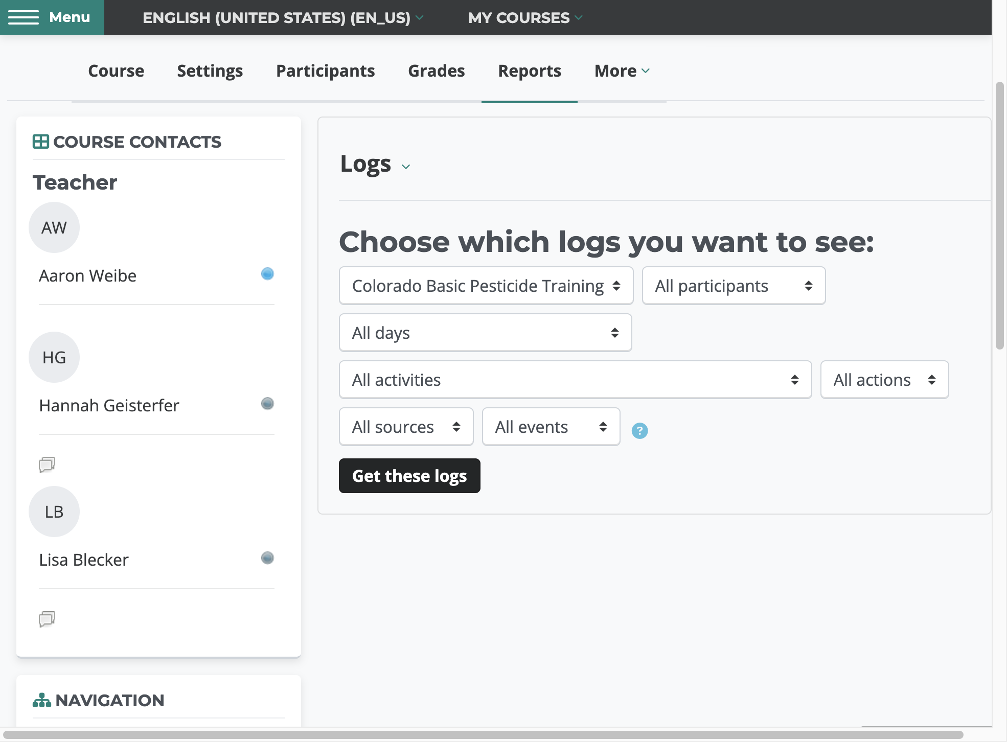The width and height of the screenshot is (1007, 742).
Task: Click the status dot beside Lisa Blecker
Action: (267, 558)
